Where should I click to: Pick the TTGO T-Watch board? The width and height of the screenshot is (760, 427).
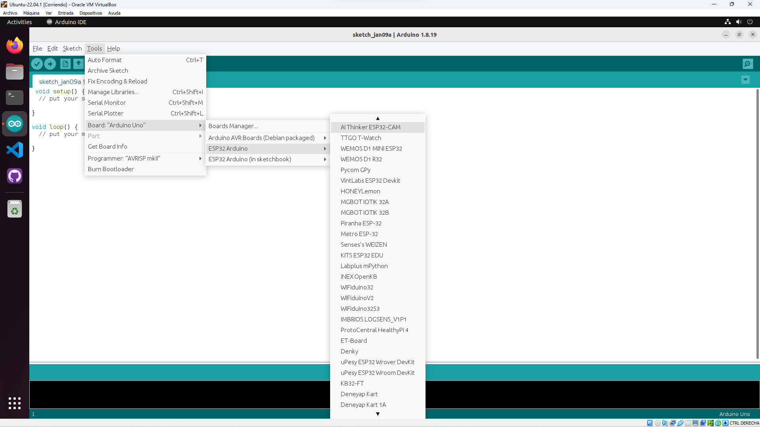pyautogui.click(x=361, y=138)
